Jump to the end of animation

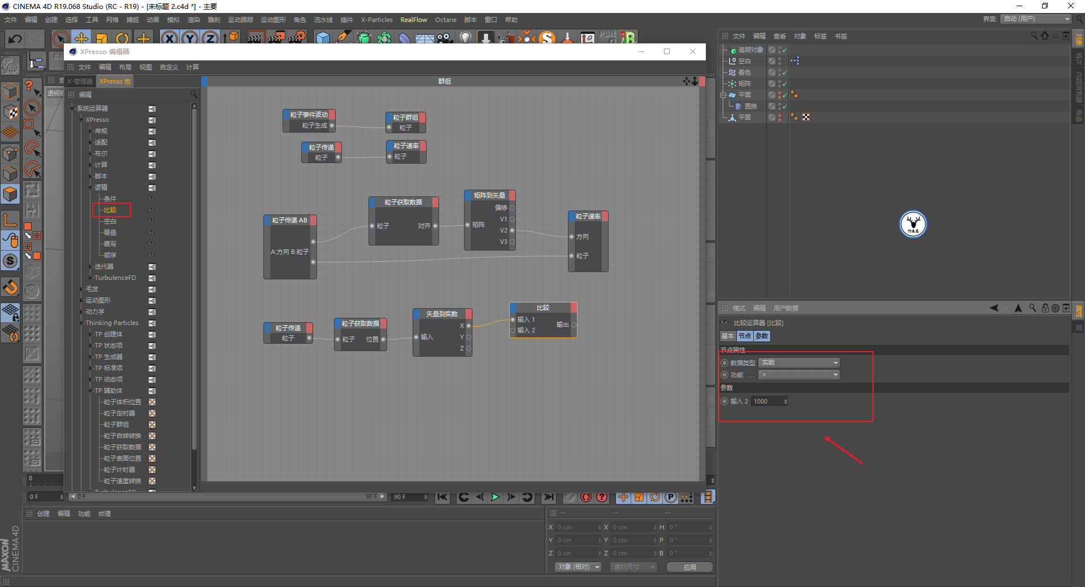tap(549, 497)
